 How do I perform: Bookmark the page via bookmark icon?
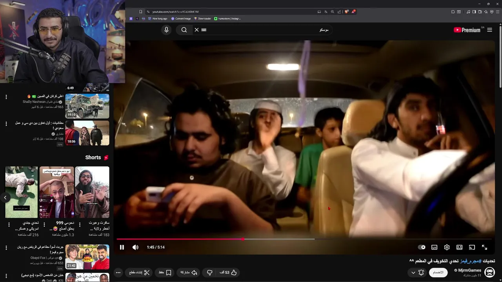tap(141, 12)
